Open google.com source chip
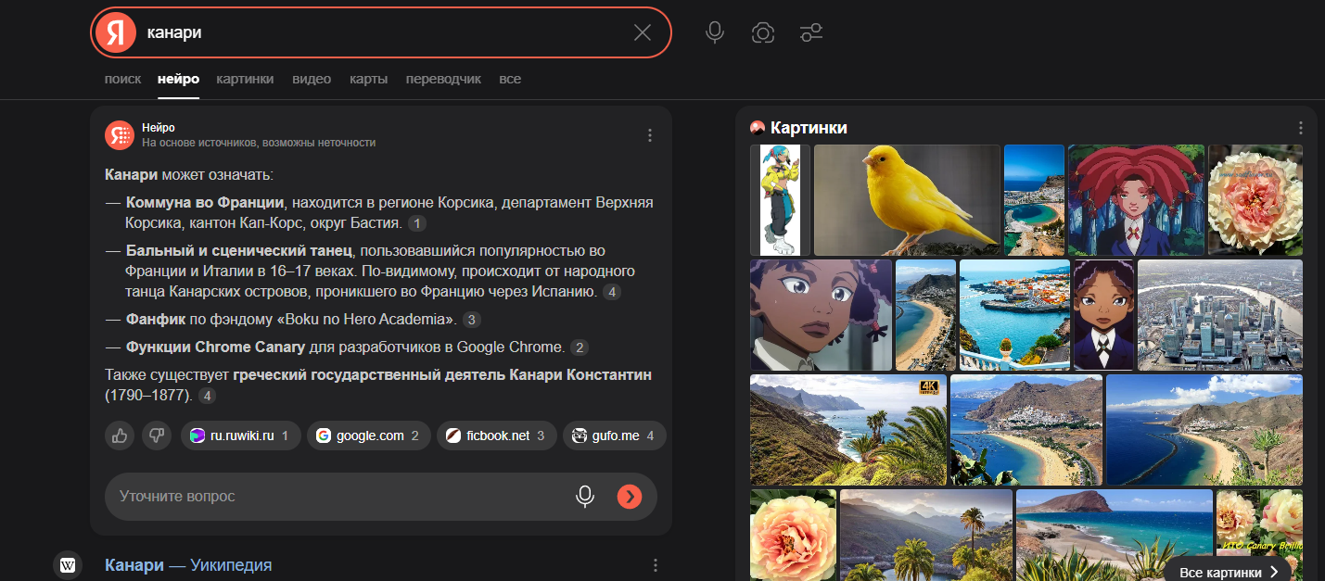The width and height of the screenshot is (1325, 581). click(x=368, y=436)
